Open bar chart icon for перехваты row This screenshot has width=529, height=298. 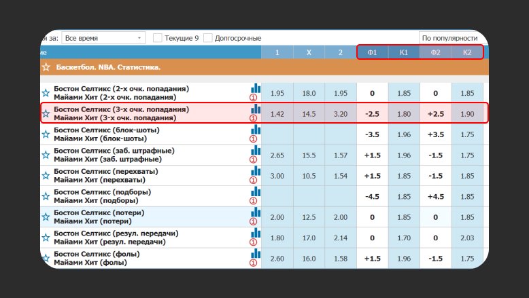(256, 170)
